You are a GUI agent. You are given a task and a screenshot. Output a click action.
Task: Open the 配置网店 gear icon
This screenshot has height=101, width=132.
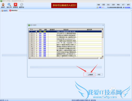(x=22, y=6)
